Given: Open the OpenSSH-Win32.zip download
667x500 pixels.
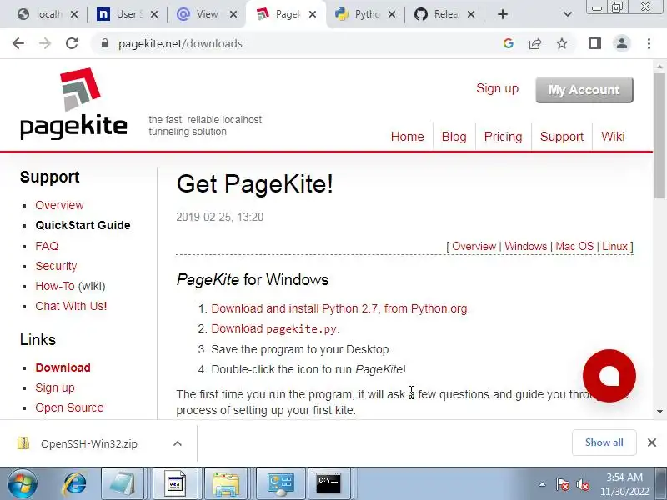Looking at the screenshot, I should (x=89, y=444).
